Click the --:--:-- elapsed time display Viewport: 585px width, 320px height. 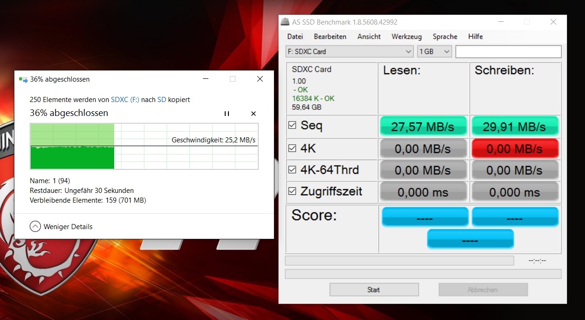pyautogui.click(x=537, y=261)
